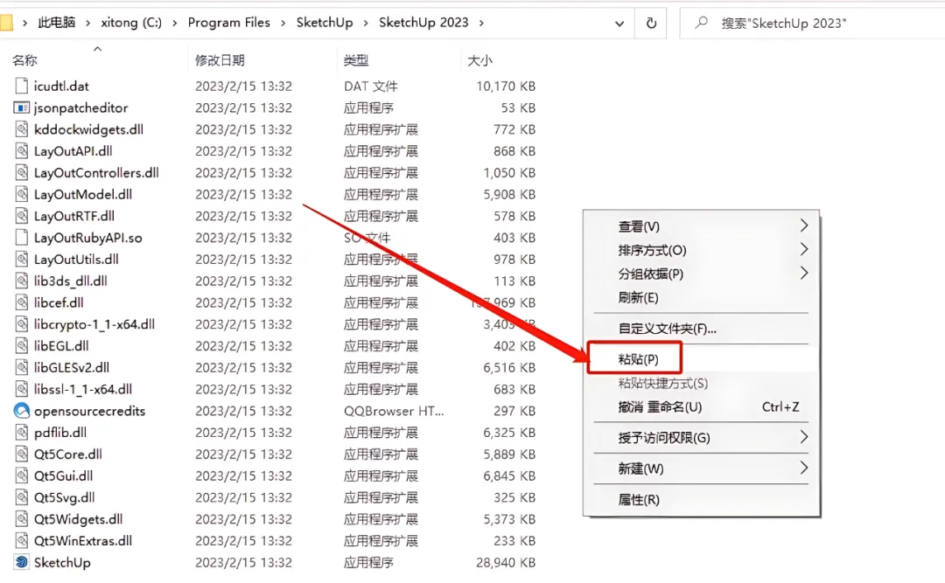Viewport: 945px width, 583px height.
Task: Click the libcef.dll file icon
Action: point(22,303)
